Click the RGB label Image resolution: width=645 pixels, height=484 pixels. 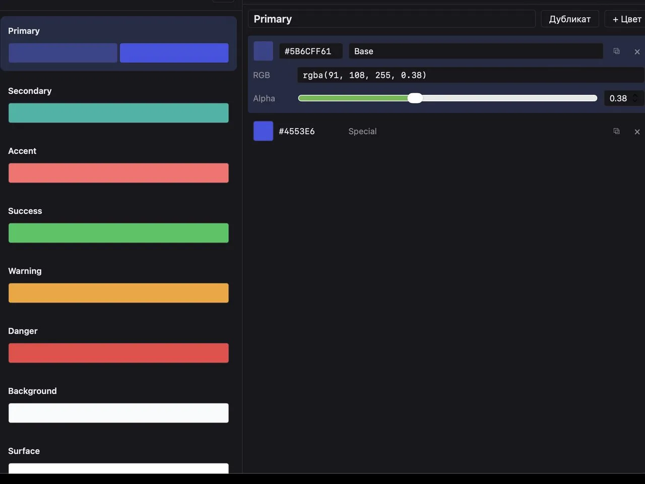[x=262, y=75]
